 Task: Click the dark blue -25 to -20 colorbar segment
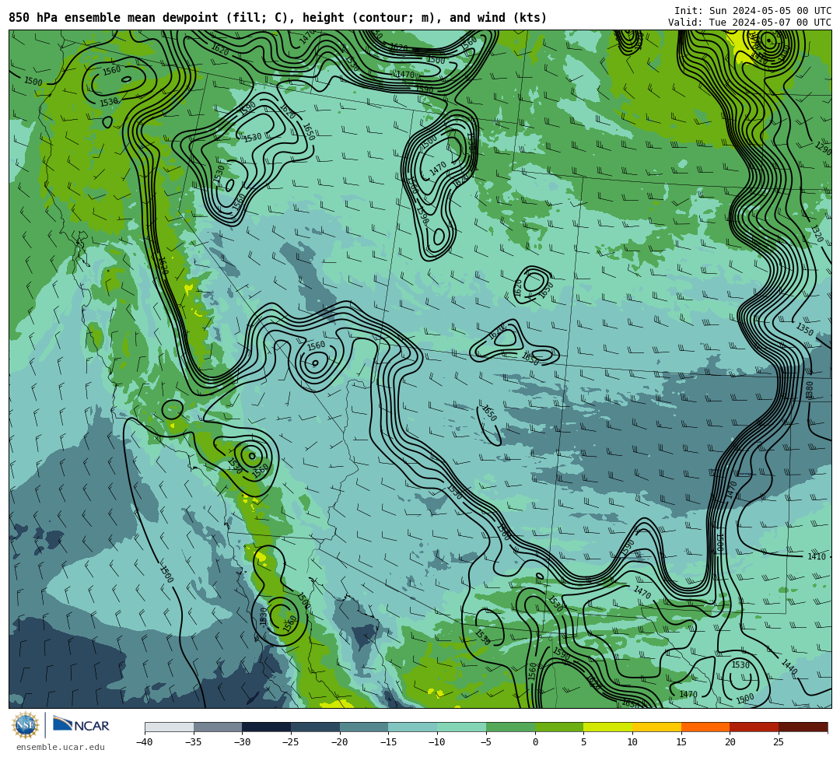[x=316, y=727]
